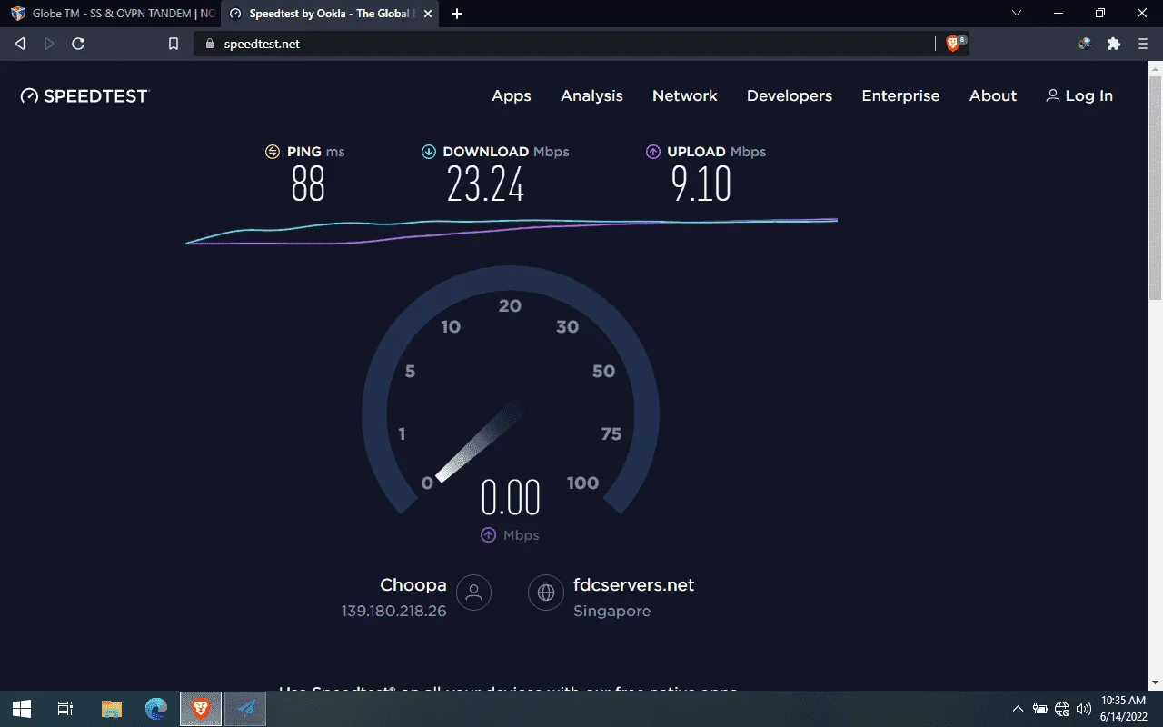
Task: Click the battery tray icon
Action: [x=1040, y=709]
